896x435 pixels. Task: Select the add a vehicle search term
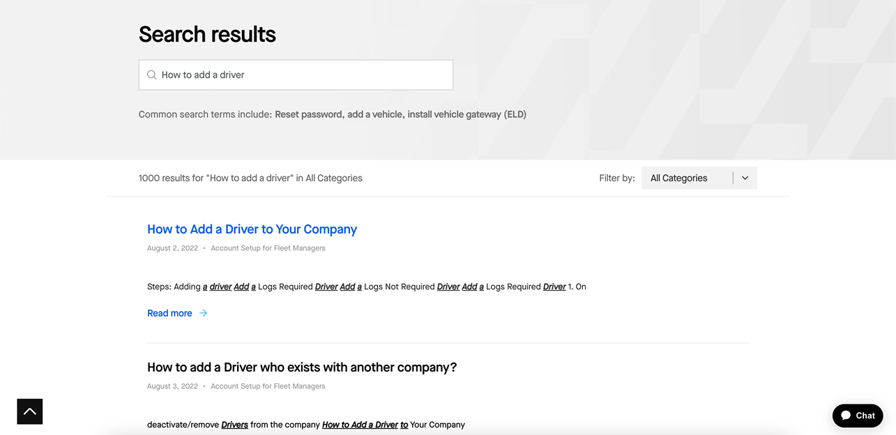click(374, 114)
